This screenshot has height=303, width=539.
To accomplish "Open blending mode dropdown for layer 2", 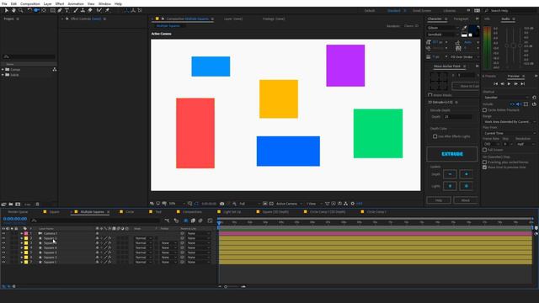I will (x=143, y=238).
